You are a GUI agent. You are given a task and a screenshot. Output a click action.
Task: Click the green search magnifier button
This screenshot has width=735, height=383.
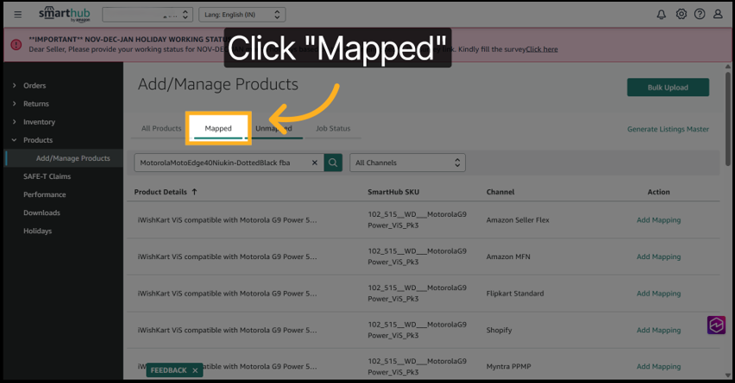[x=333, y=163]
